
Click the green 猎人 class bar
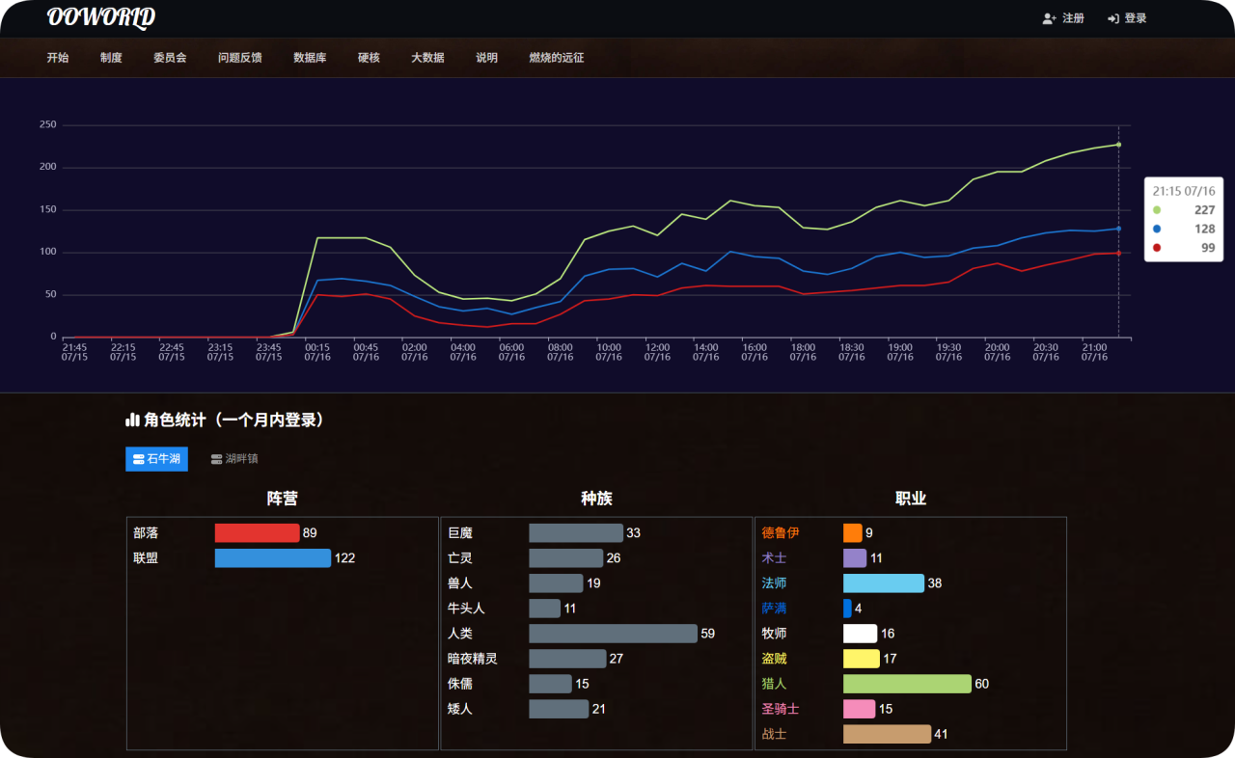point(906,684)
